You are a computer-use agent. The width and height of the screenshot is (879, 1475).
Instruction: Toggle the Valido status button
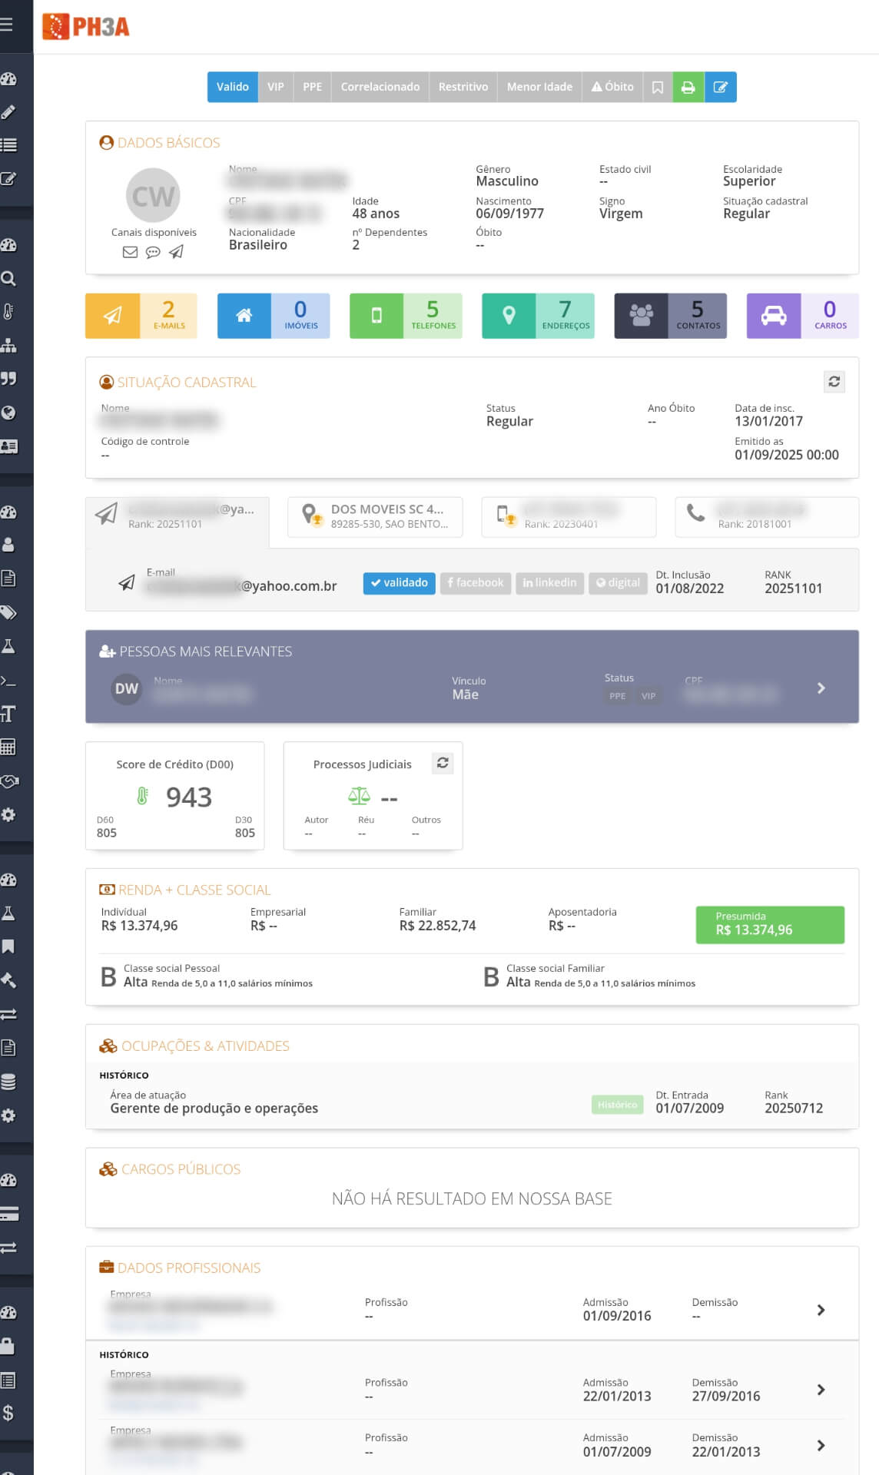tap(232, 87)
